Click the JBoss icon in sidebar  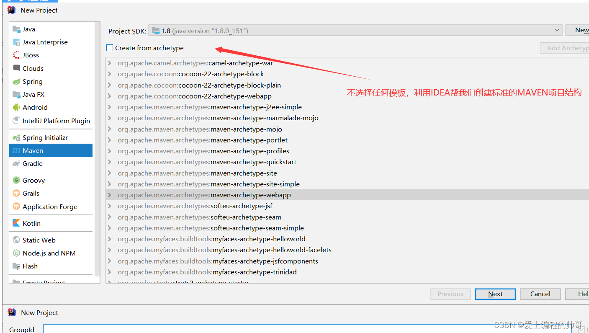click(x=16, y=55)
